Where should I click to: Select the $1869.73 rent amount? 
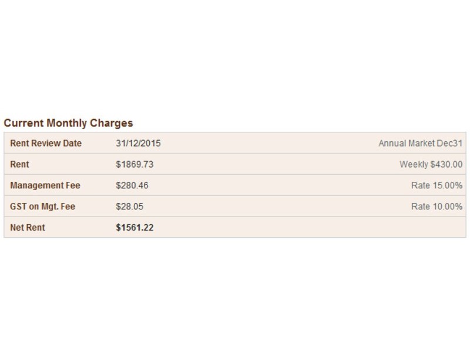(x=135, y=164)
